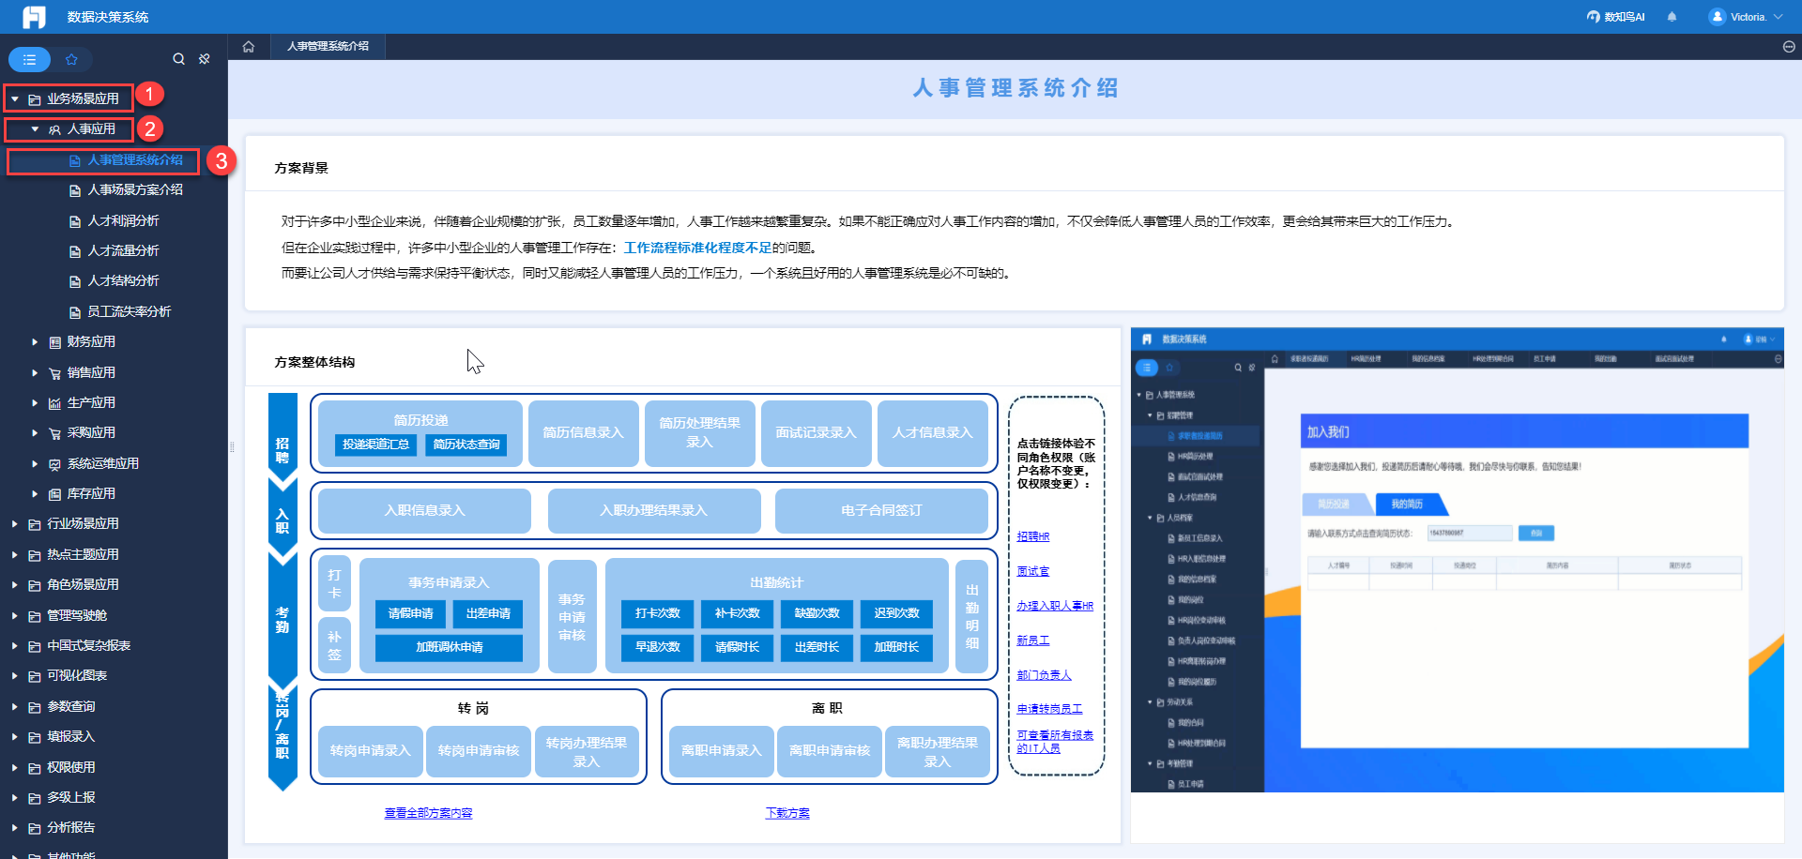Click the 投递渠道汇总 box
This screenshot has height=859, width=1802.
click(x=375, y=445)
